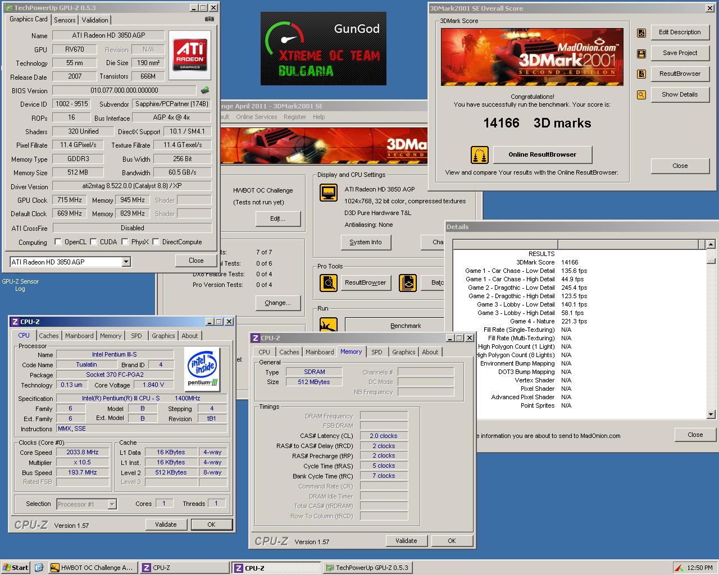Screen dimensions: 719x575
Task: Open the Caches tab in left CPU-Z
Action: click(49, 336)
